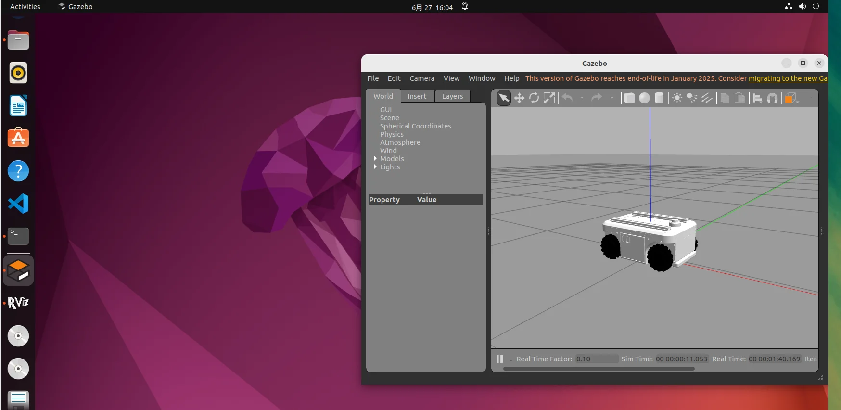Click the copy icon in toolbar
Image resolution: width=841 pixels, height=410 pixels.
(725, 98)
